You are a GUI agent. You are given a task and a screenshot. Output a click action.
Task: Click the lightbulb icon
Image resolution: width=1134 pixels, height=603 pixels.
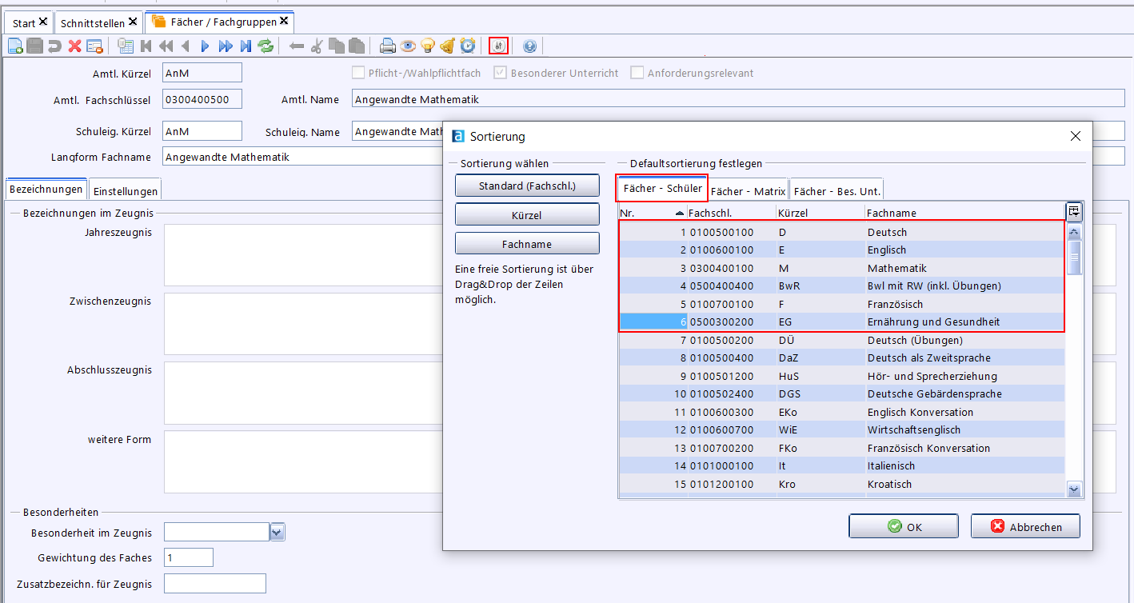pos(428,46)
